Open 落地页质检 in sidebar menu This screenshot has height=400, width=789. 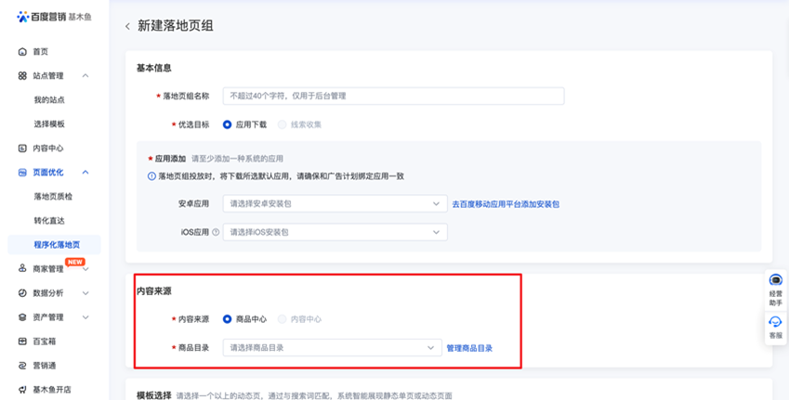pos(53,197)
